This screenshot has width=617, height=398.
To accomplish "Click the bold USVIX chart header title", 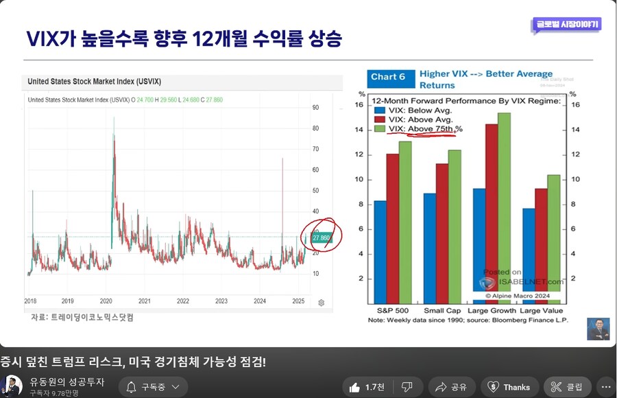I will point(94,82).
